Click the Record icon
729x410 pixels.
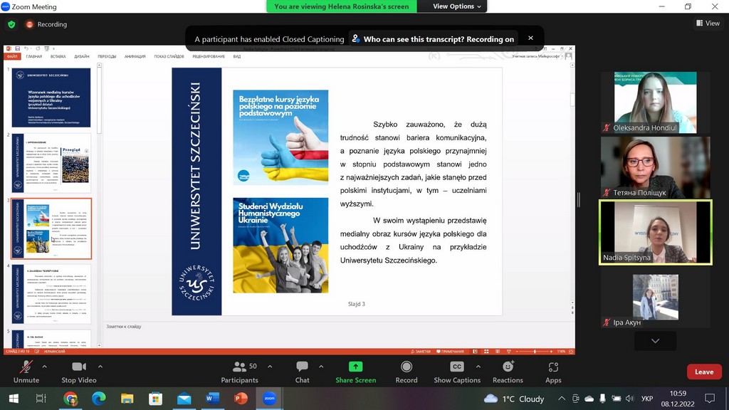tap(406, 371)
